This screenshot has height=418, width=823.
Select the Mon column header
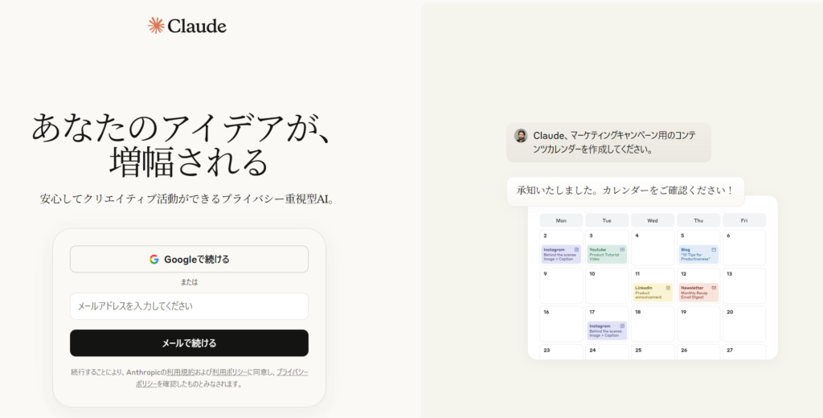point(561,220)
